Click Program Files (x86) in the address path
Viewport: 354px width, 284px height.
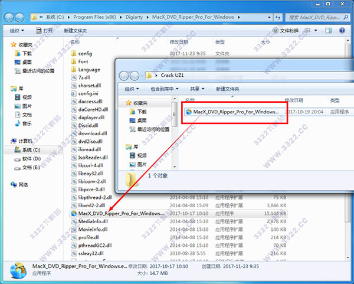pyautogui.click(x=94, y=17)
